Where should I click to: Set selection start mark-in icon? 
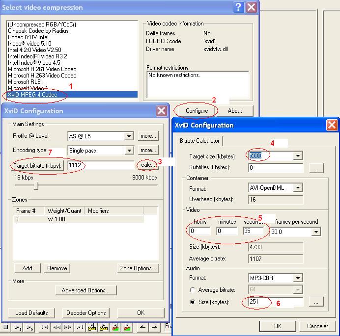142,327
